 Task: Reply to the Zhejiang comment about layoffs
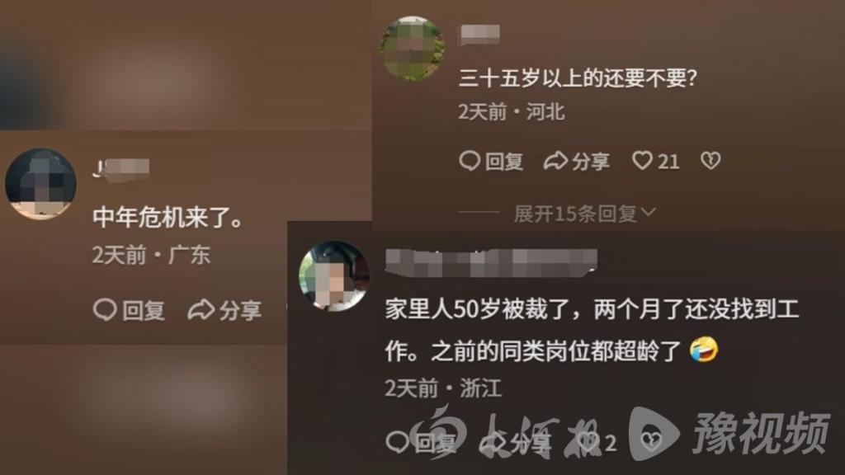click(x=421, y=443)
